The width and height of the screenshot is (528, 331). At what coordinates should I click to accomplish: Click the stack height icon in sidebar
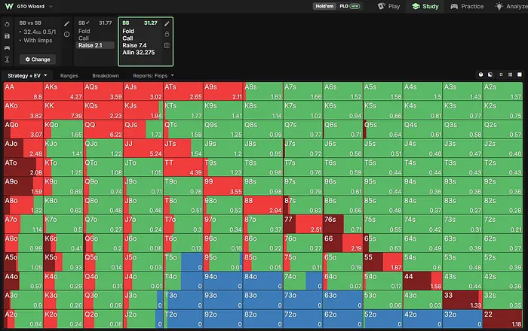[x=7, y=59]
